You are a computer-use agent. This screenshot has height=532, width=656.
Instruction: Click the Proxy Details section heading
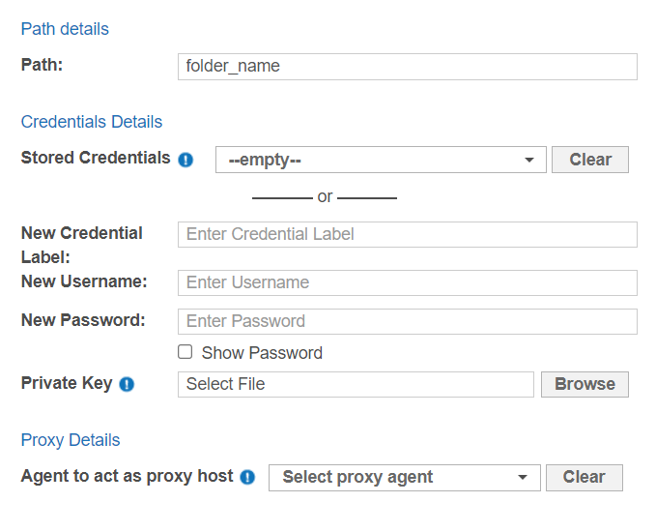tap(71, 440)
